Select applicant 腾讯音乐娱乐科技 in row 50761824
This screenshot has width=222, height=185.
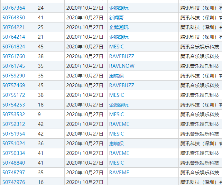(200, 47)
